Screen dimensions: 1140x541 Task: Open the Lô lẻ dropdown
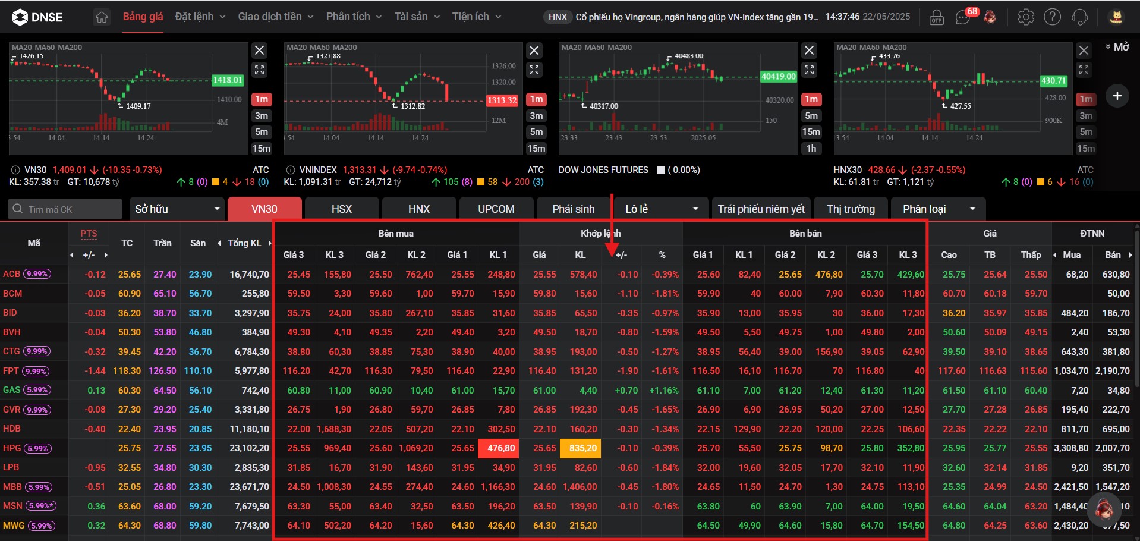[x=662, y=209]
